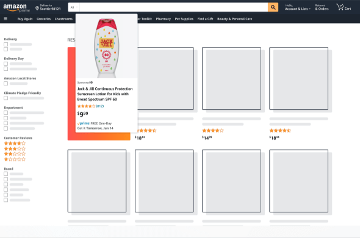Viewport: 360px width, 238px height.
Task: Go to Beauty & Personal Care
Action: [235, 19]
